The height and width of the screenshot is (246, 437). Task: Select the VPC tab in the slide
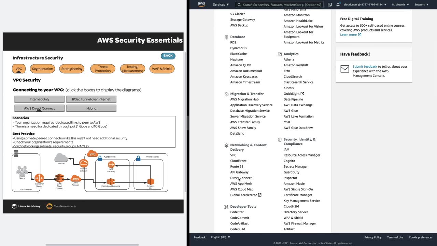coord(19,69)
